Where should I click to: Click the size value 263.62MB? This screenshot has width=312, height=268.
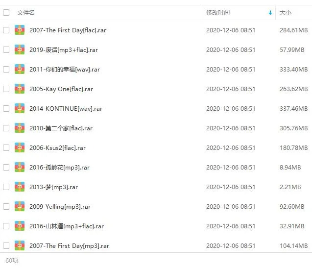pos(294,89)
